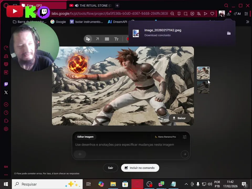Click the address bar URL

tap(110, 14)
